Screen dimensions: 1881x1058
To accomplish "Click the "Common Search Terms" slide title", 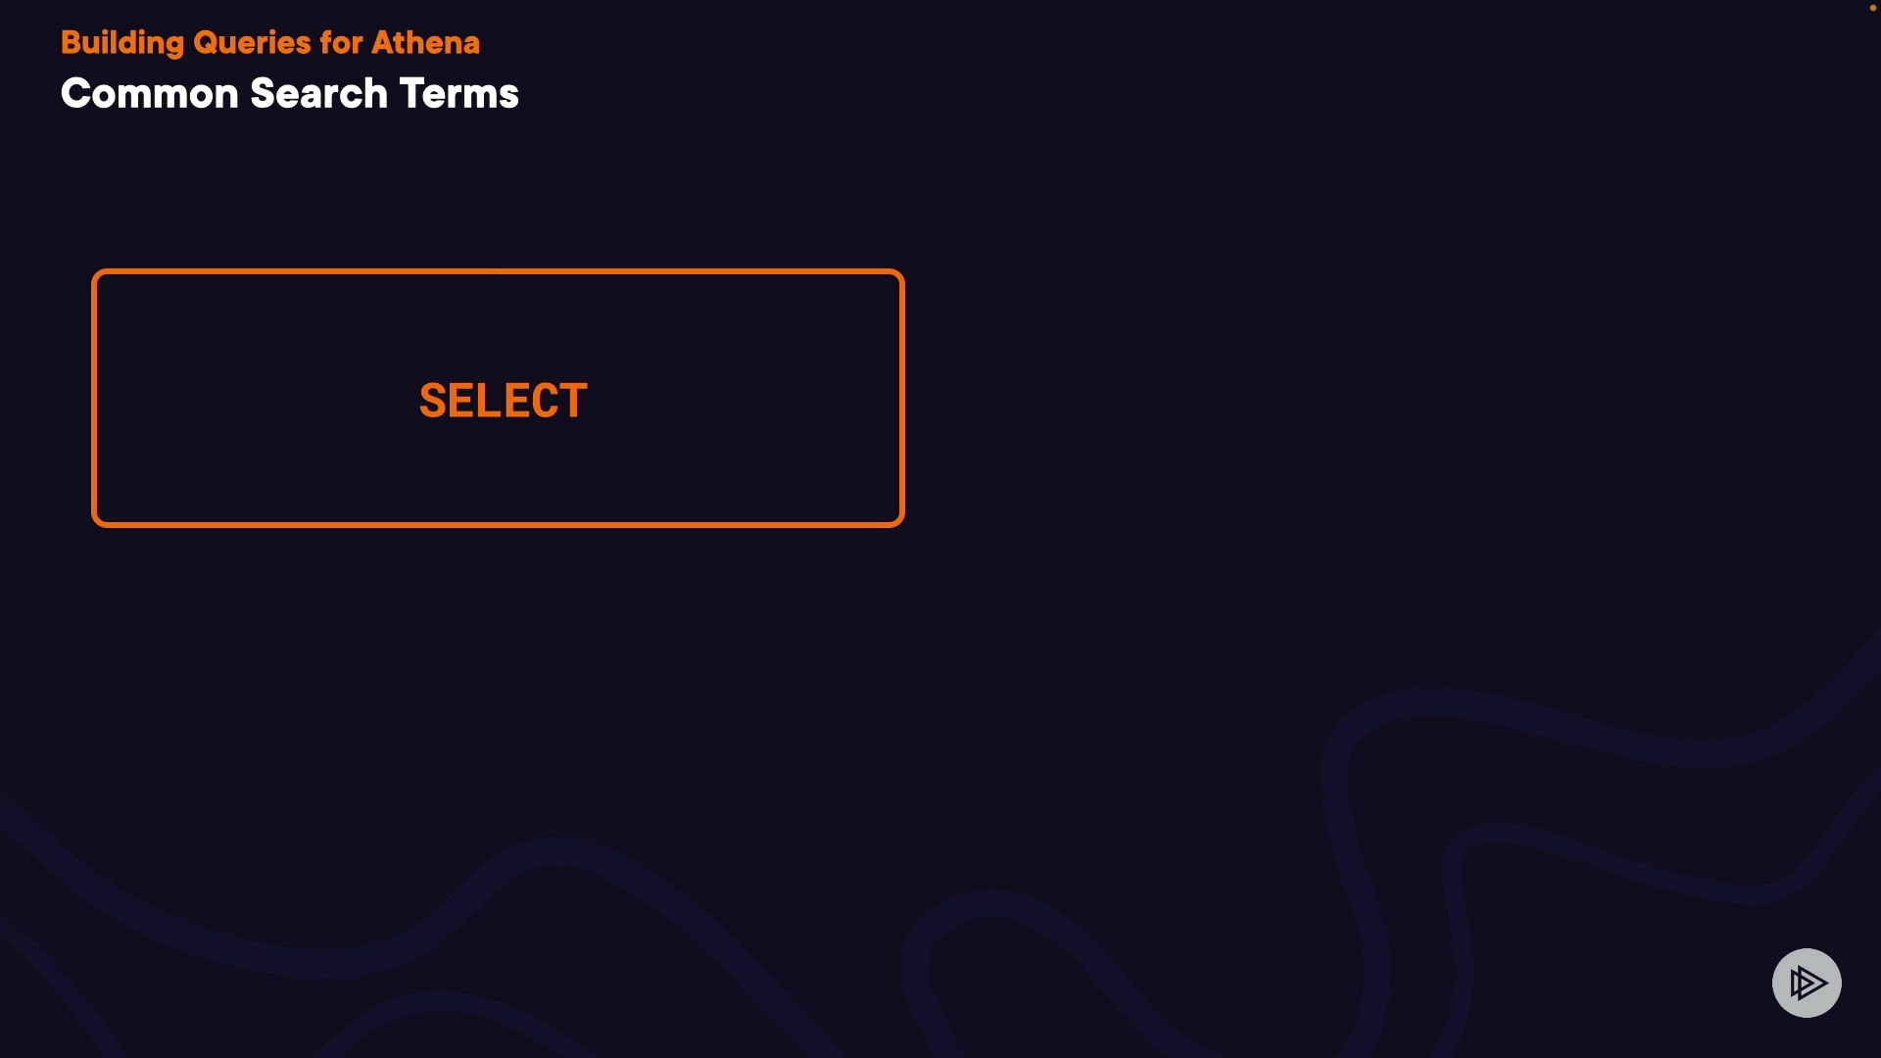I will click(290, 94).
